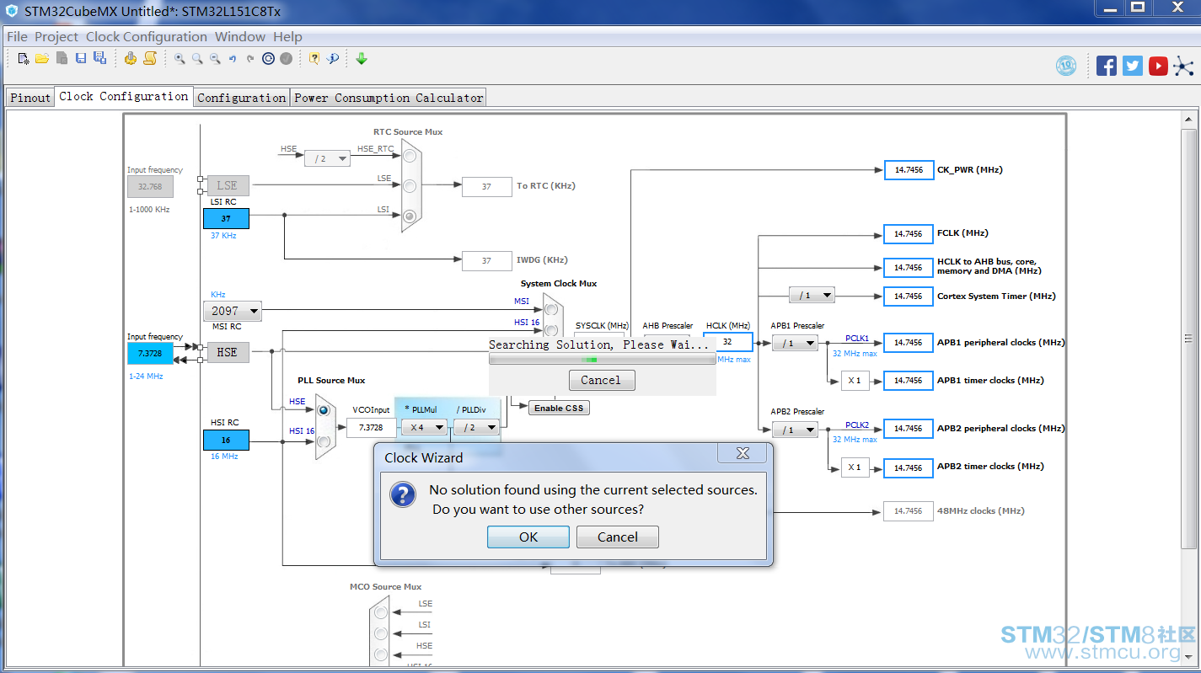This screenshot has height=673, width=1201.
Task: Fit the clock diagram with the middle magnifier
Action: click(x=197, y=58)
